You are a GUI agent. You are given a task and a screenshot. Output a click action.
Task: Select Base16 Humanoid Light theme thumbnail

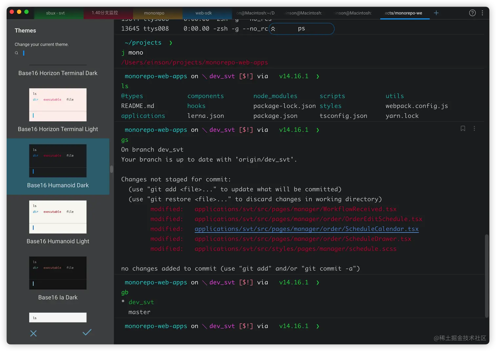(58, 217)
